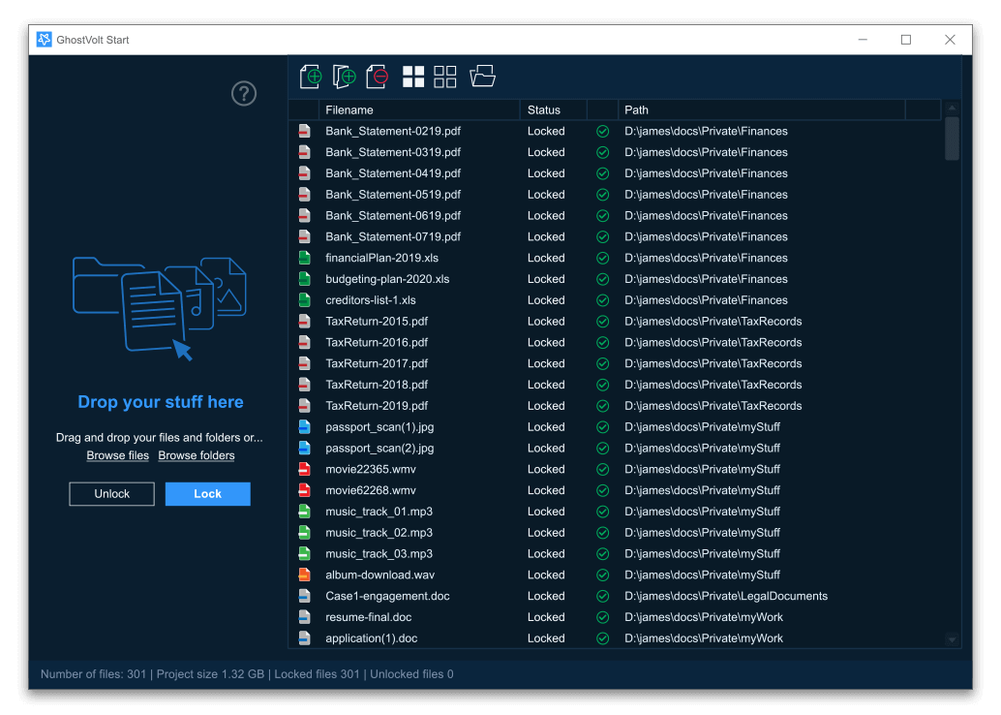Image resolution: width=1001 pixels, height=715 pixels.
Task: Click document icon beside Case1-engagement.doc
Action: click(x=305, y=596)
